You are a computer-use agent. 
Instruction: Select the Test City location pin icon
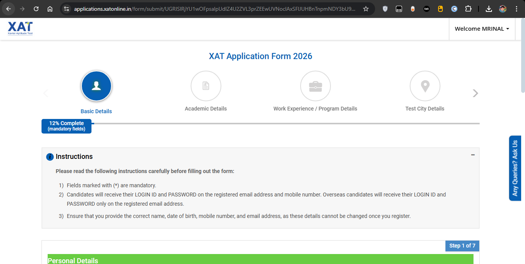pos(425,86)
